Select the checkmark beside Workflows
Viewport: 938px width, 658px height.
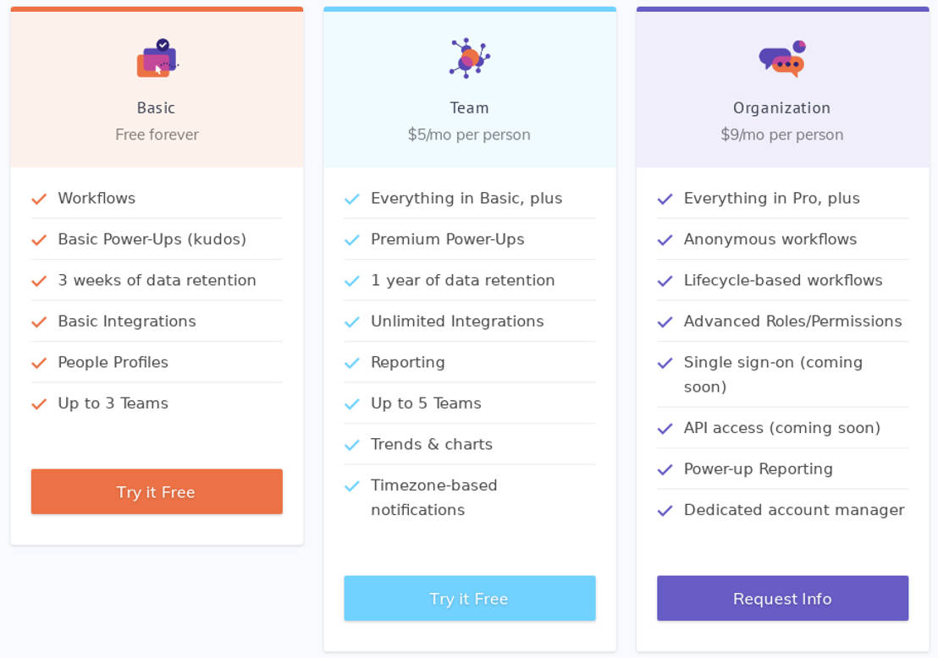(38, 198)
